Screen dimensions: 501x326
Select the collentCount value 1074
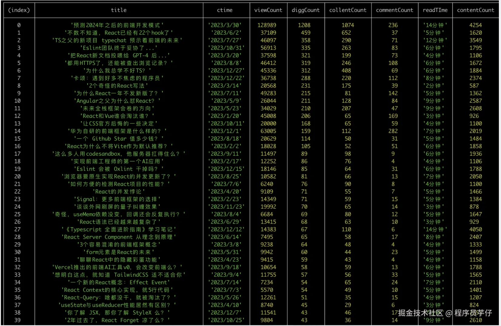[x=348, y=25]
